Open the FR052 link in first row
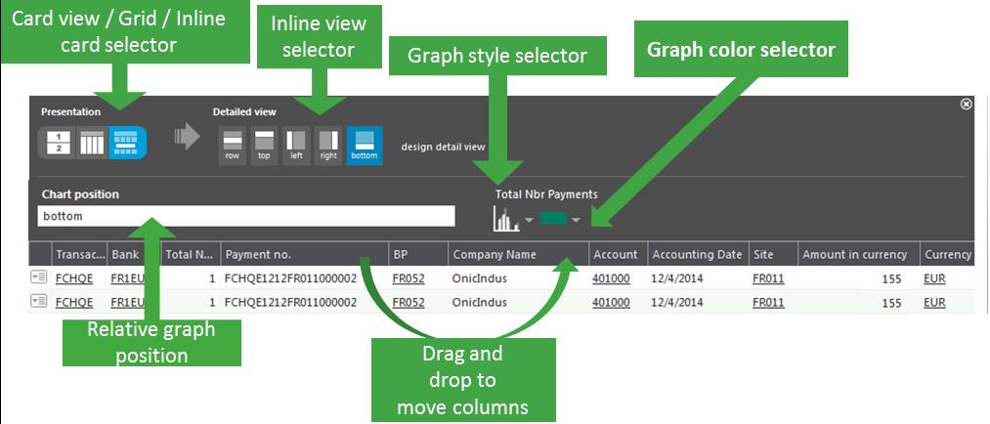The width and height of the screenshot is (990, 424). (x=409, y=277)
